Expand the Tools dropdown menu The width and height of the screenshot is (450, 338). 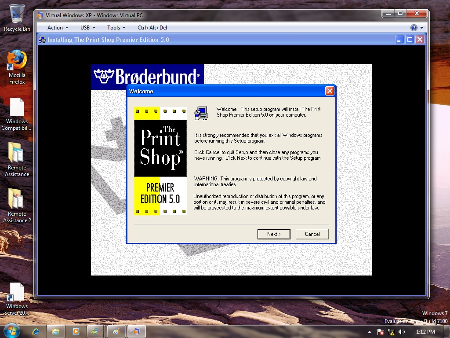(x=116, y=28)
